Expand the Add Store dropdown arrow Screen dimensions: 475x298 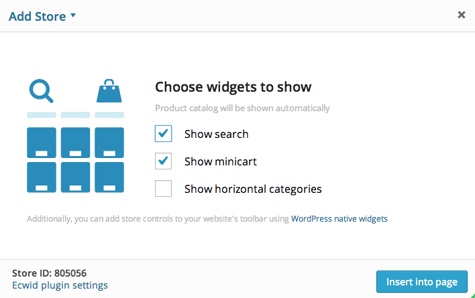[73, 15]
